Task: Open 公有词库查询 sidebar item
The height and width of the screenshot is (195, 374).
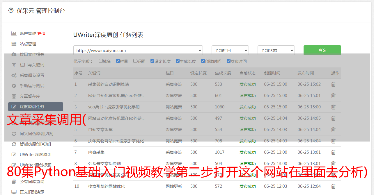Action: 32,182
